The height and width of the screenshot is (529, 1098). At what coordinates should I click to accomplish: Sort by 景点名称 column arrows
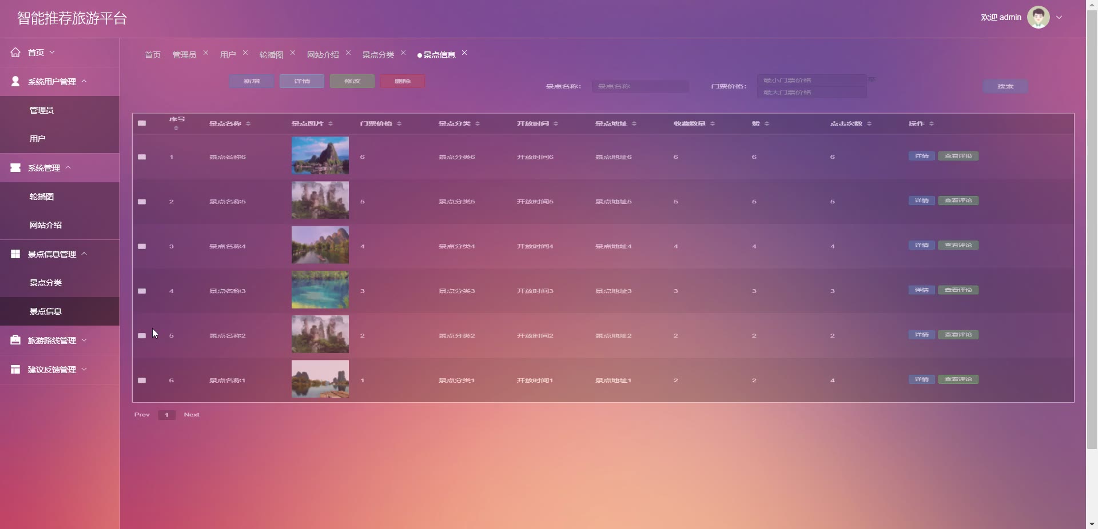[x=248, y=124]
